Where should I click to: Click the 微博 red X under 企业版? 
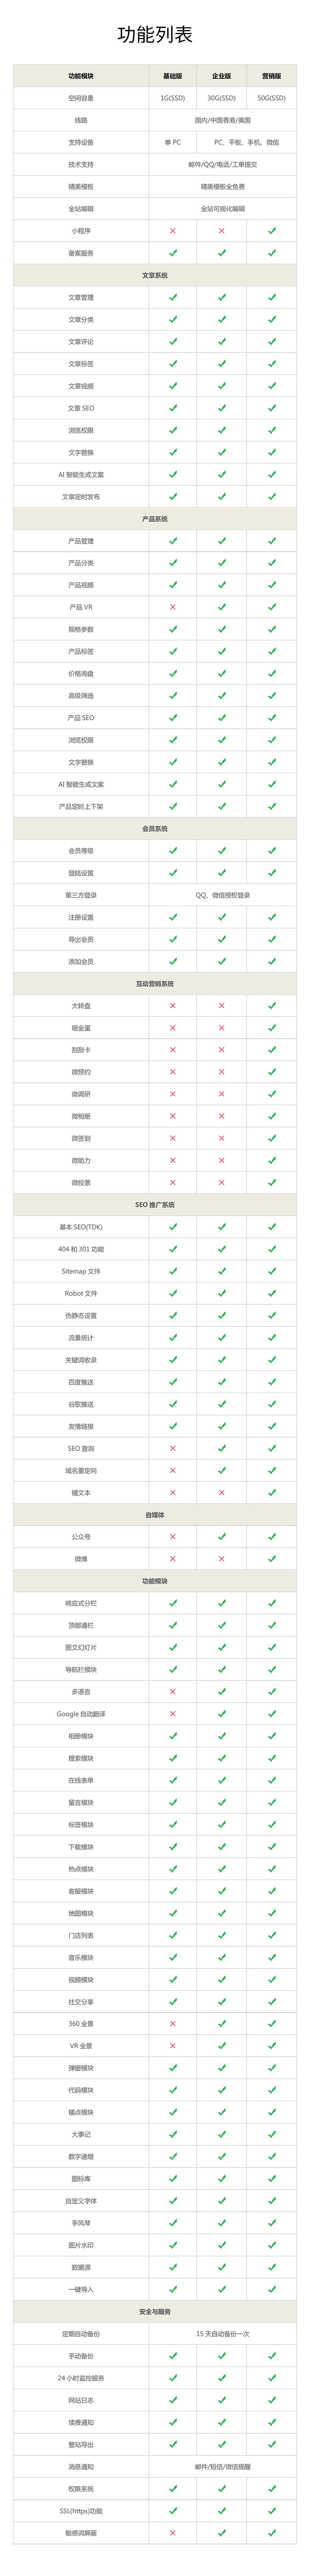pos(222,1559)
